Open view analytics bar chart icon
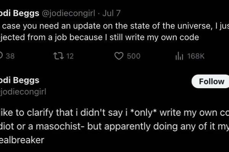229x152 pixels. [x=179, y=56]
